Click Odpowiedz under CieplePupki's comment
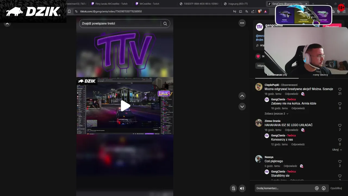This screenshot has height=196, width=348. point(291,94)
